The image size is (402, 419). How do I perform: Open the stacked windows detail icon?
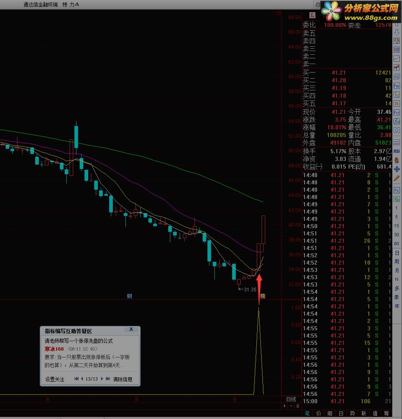click(x=397, y=77)
